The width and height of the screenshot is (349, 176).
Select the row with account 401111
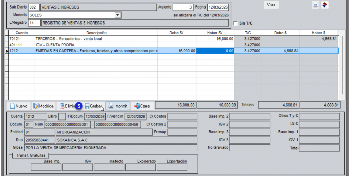tap(173, 45)
